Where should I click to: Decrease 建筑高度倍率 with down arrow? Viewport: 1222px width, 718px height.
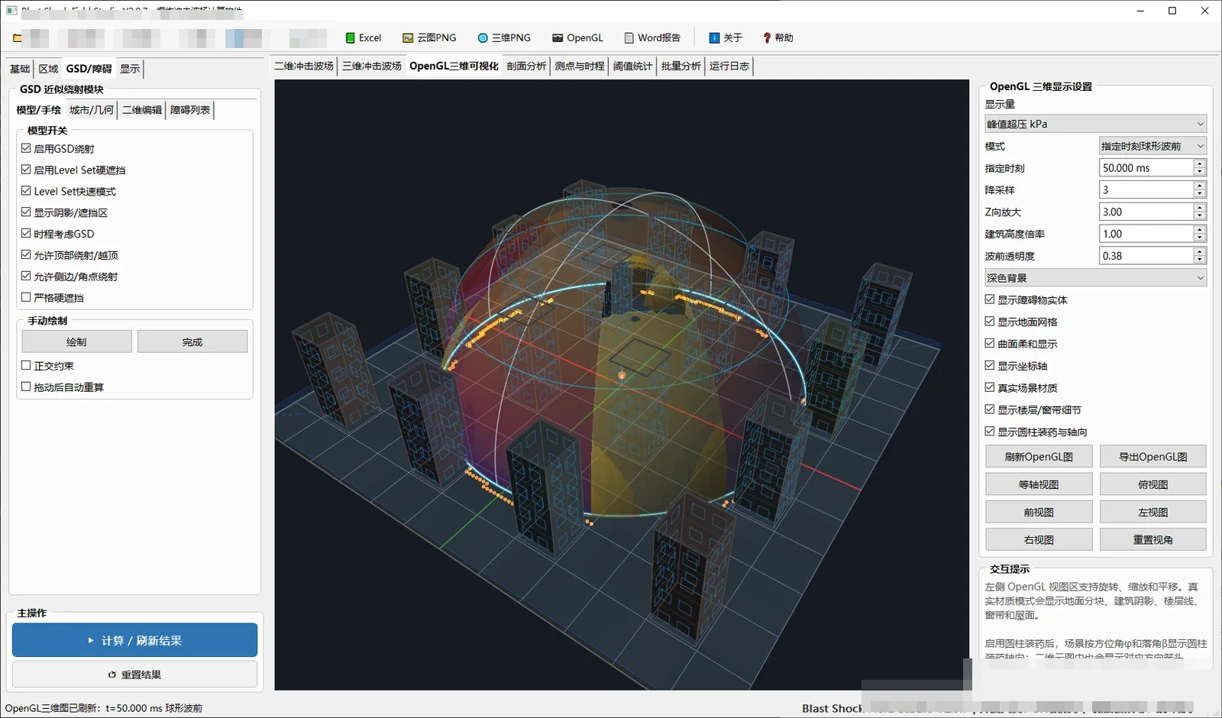[1200, 238]
